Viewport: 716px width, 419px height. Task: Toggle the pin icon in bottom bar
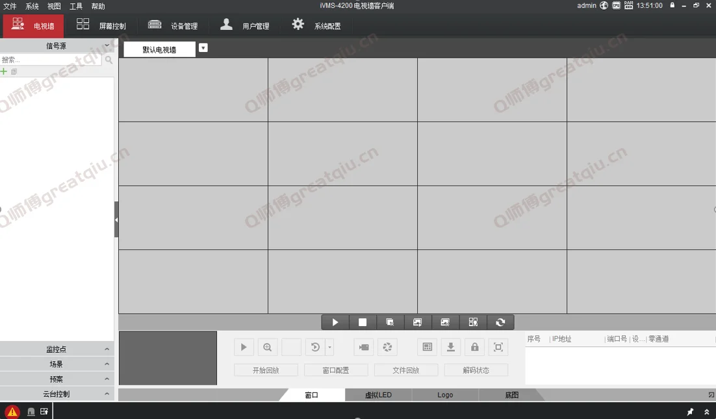690,412
